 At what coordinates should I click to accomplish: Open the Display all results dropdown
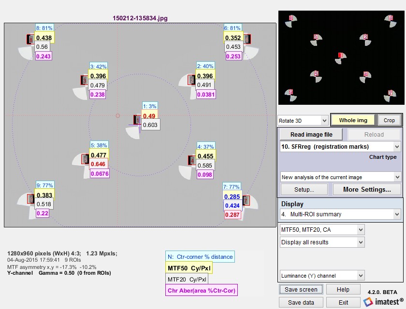[322, 242]
